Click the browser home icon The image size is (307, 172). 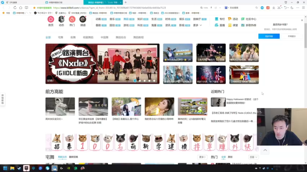[x=21, y=8]
